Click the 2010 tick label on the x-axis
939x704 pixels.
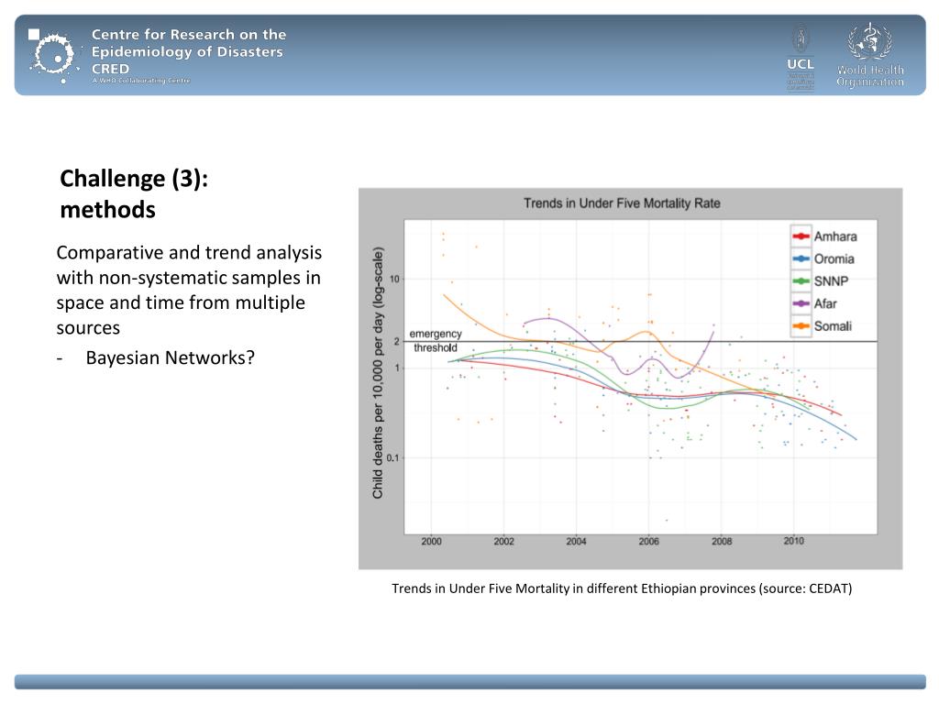[793, 542]
